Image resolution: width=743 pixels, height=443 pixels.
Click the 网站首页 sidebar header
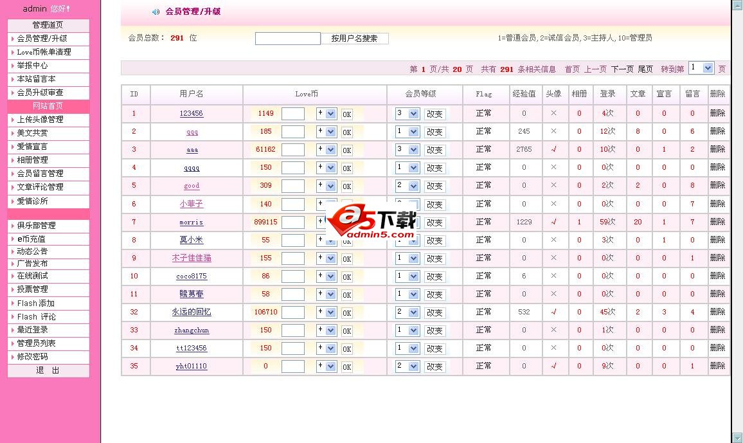48,106
